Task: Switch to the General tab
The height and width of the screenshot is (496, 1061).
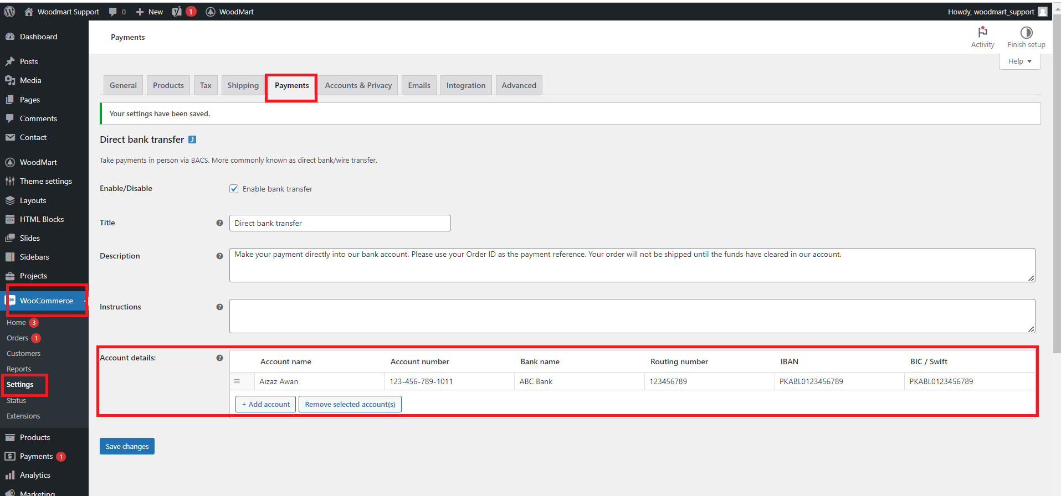Action: (123, 85)
